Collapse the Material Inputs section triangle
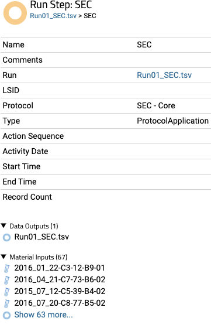 pos(4,257)
